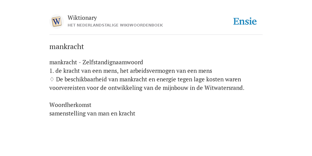Click the Wiktionary source name
The image size is (312, 156).
[x=82, y=18]
